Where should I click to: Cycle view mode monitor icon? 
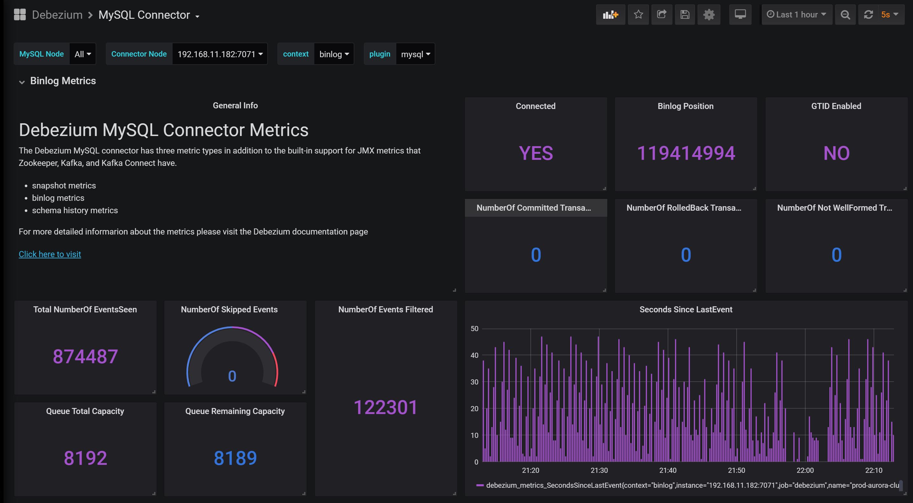[740, 15]
